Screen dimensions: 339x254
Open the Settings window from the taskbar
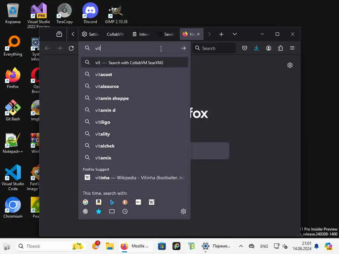coord(216,246)
